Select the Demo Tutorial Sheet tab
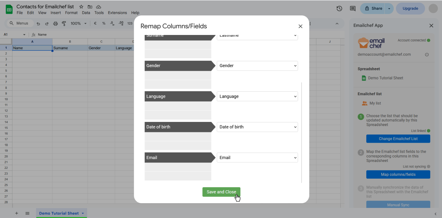442x218 pixels. coord(59,213)
